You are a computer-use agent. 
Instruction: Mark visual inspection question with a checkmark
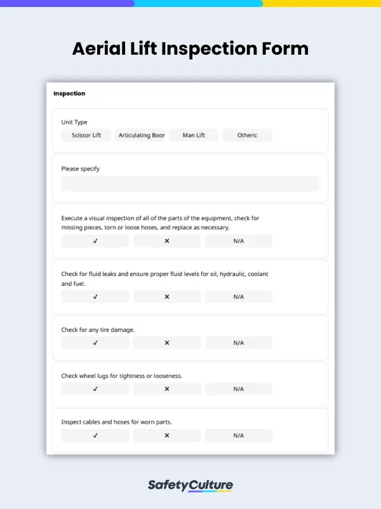pyautogui.click(x=95, y=241)
